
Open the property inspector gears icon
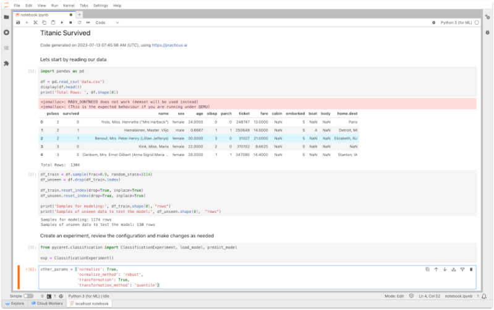tap(488, 17)
